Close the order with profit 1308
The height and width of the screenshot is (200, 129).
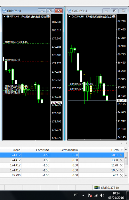[x=121, y=160]
